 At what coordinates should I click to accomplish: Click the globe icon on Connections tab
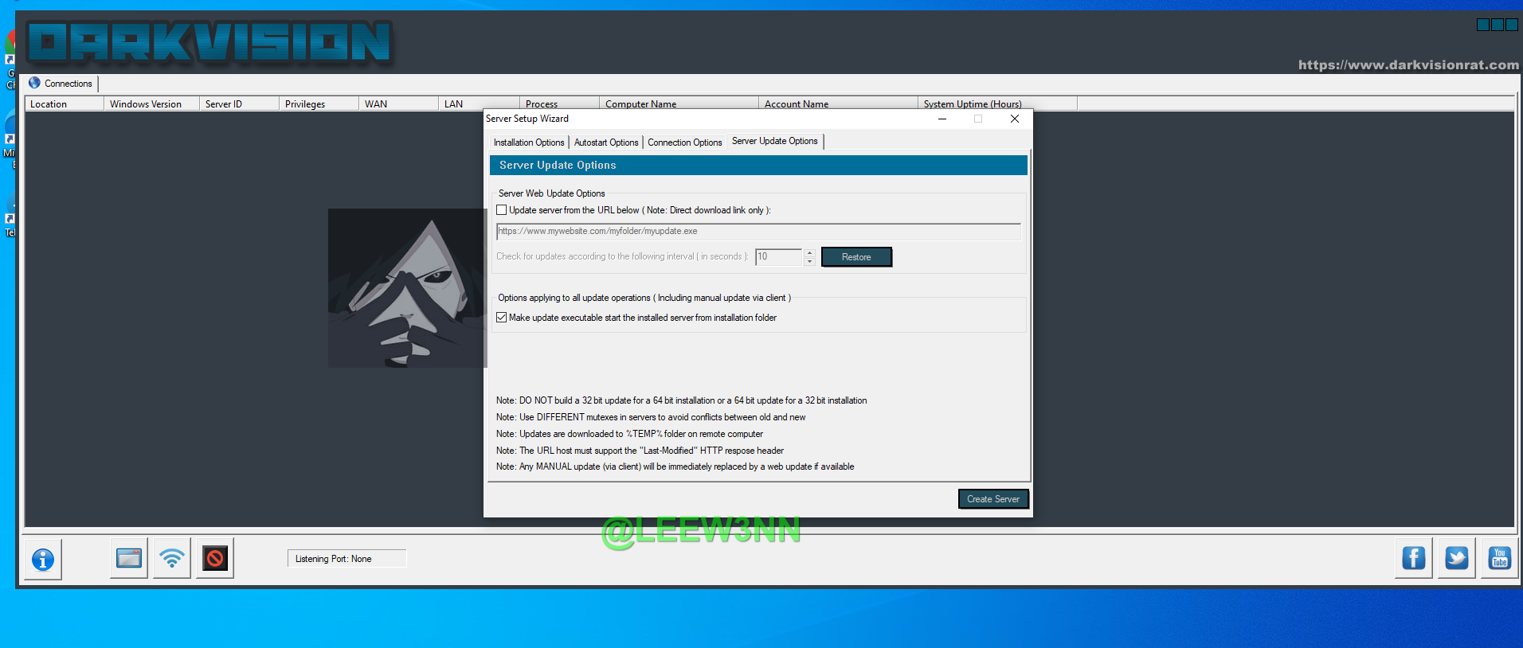[x=34, y=83]
